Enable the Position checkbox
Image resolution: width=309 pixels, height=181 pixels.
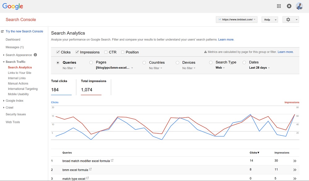pos(123,52)
